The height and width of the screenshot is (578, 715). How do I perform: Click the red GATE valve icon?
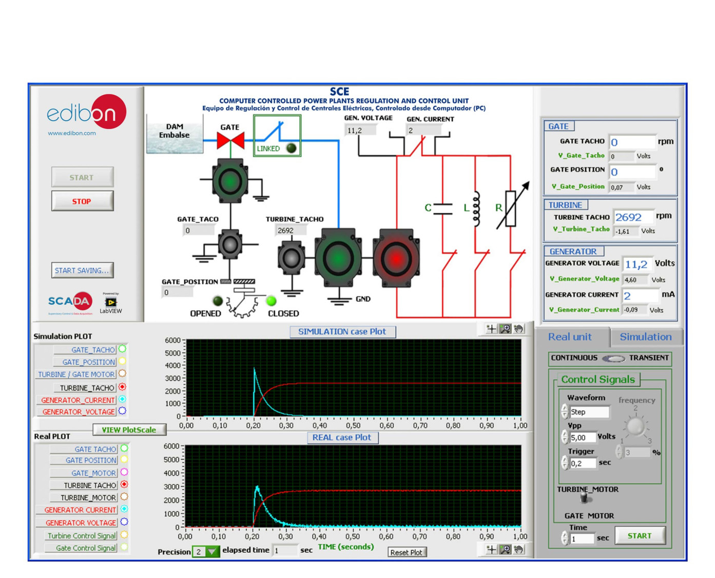(230, 140)
